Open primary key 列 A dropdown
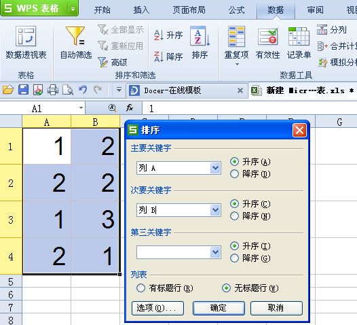The width and height of the screenshot is (357, 325). (x=215, y=168)
